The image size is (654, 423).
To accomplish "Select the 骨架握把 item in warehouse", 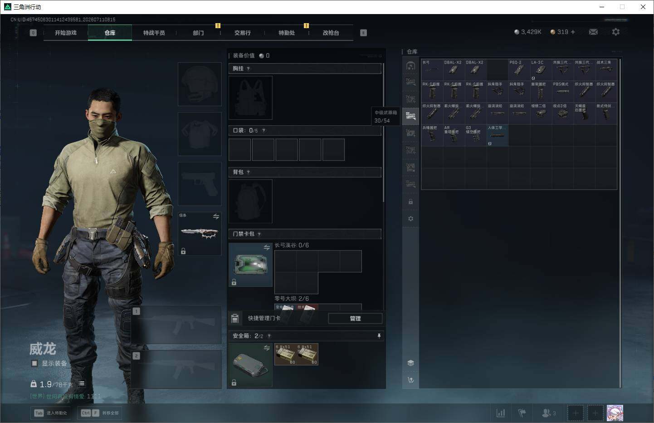I will tap(541, 92).
